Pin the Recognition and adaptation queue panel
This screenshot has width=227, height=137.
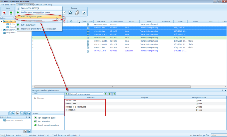click(x=223, y=91)
